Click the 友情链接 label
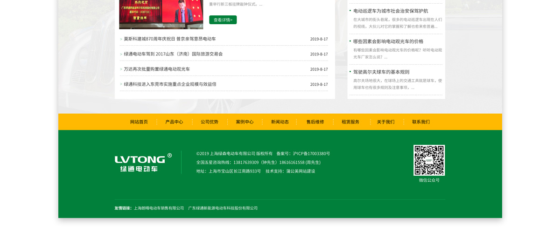 [123, 208]
